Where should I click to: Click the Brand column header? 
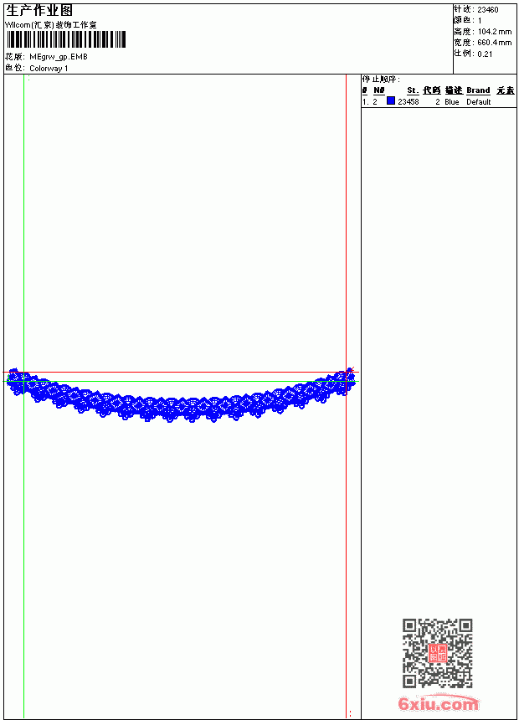(478, 90)
